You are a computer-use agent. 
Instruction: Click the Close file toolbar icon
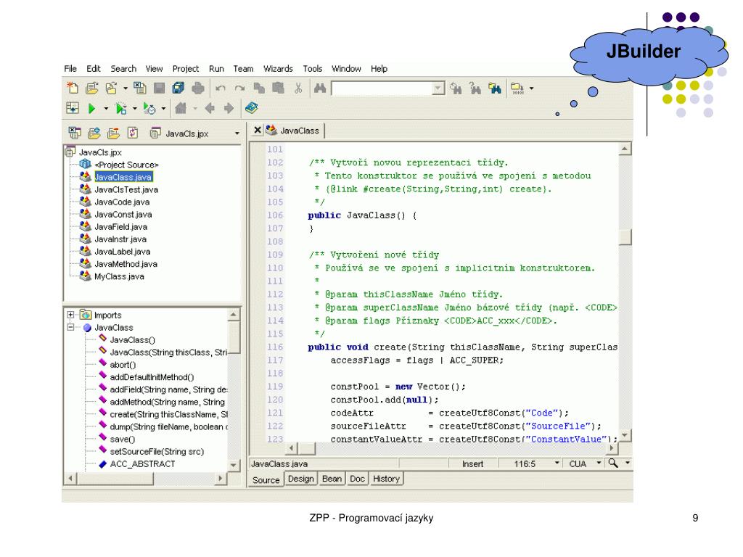coord(140,88)
